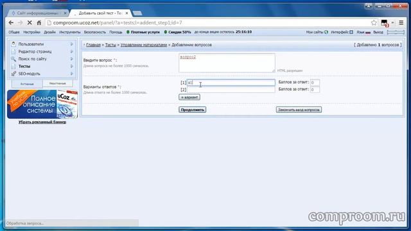The image size is (411, 231).
Task: Expand the Поиск по сайту submenu arrow
Action: (71, 59)
